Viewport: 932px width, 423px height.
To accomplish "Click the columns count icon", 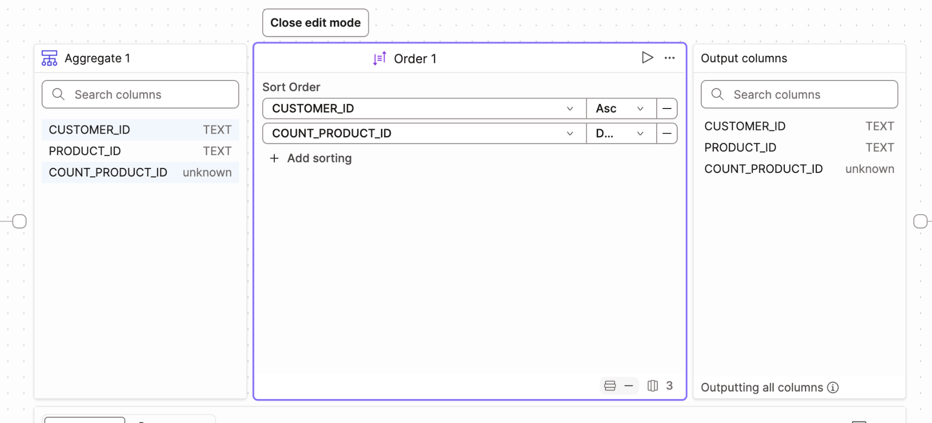I will [x=653, y=385].
